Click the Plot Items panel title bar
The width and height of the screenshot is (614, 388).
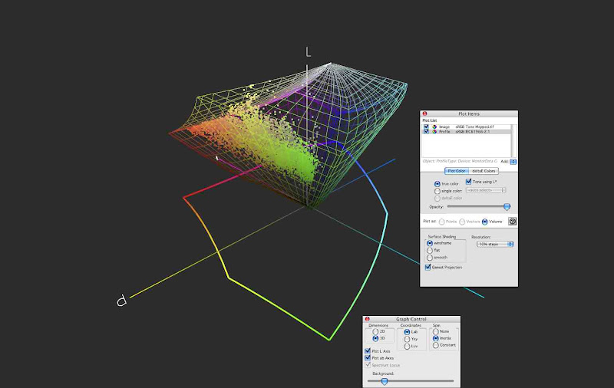(x=469, y=113)
